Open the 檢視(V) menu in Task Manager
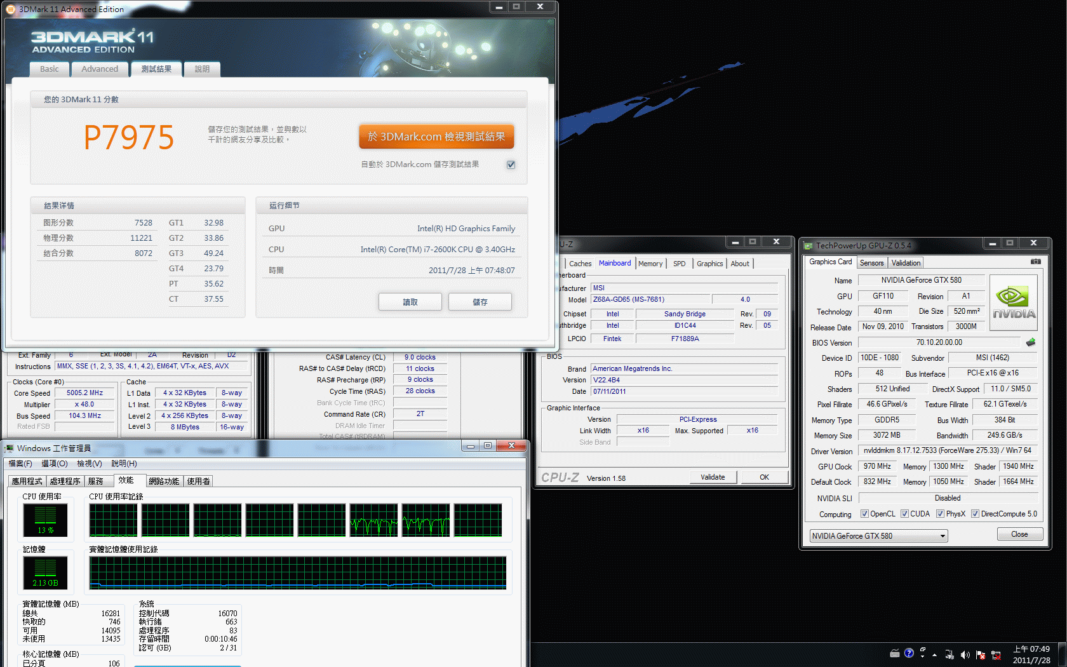 tap(90, 464)
